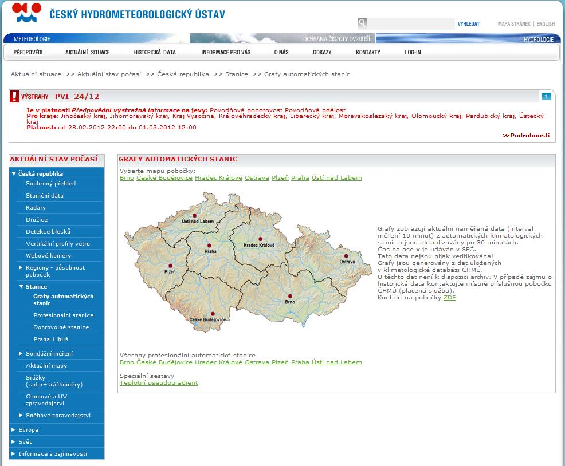Select Praha dot on the map
Screen dimensions: 565x466
click(x=209, y=246)
